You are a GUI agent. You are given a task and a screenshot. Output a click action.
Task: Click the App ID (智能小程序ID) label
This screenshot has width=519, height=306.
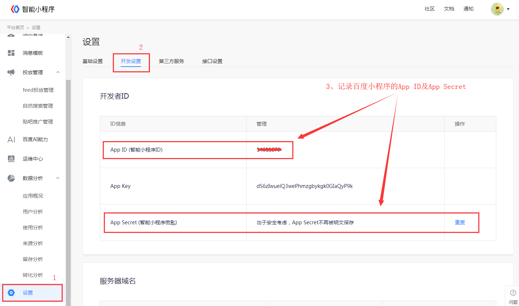(136, 150)
